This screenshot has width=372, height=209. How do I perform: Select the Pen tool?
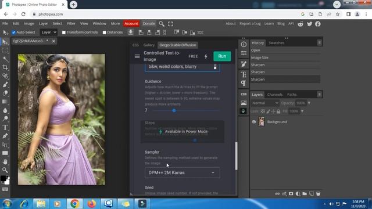[5, 136]
